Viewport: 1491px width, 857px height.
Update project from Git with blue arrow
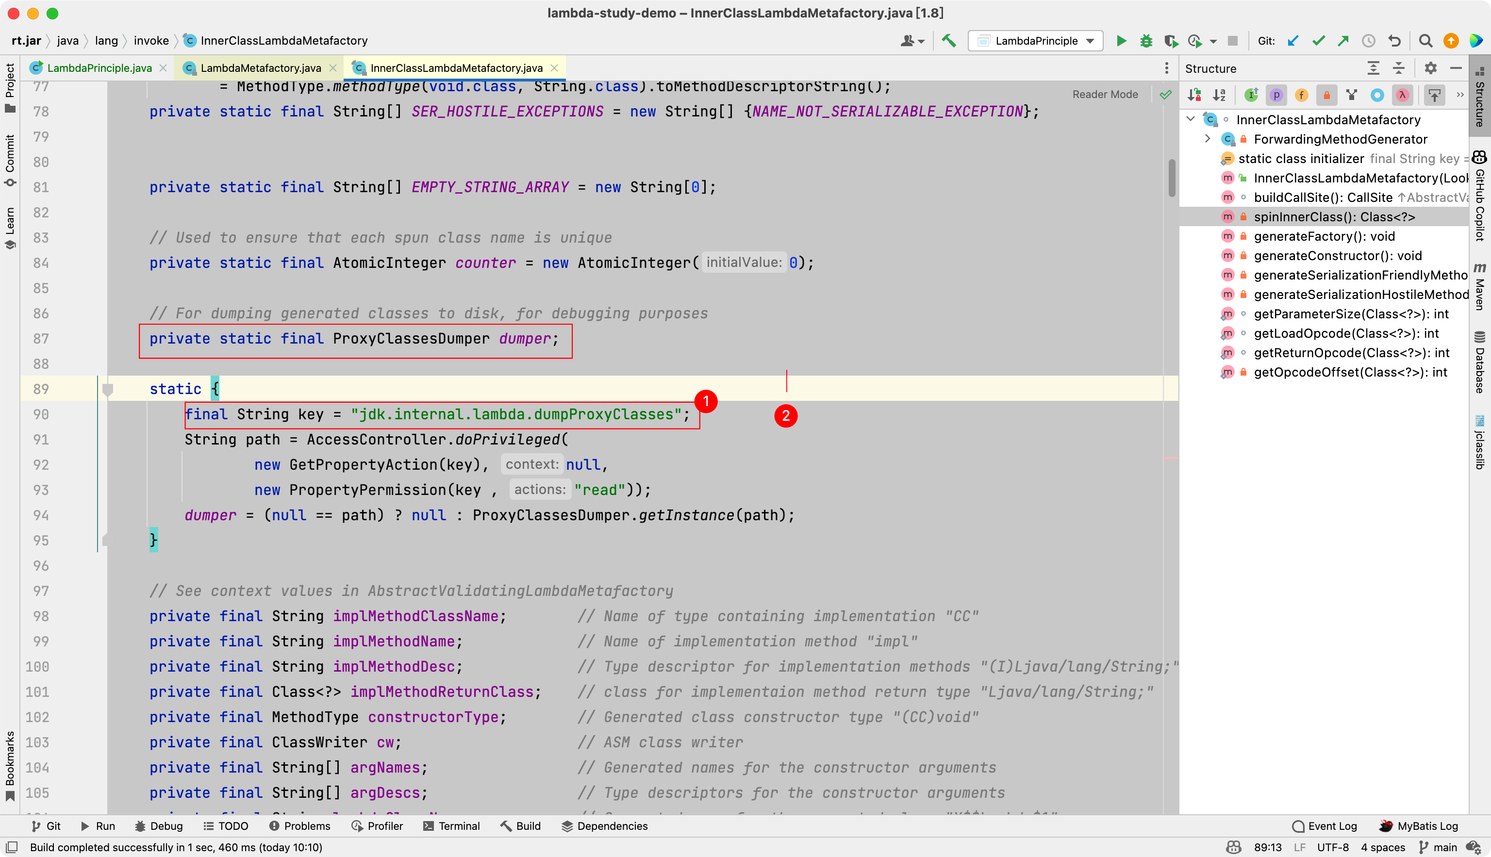pyautogui.click(x=1292, y=41)
